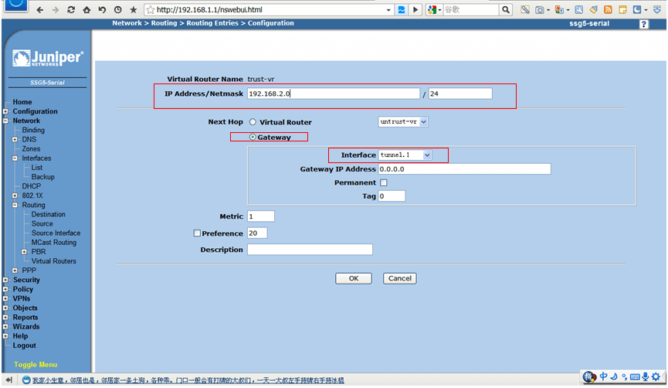The height and width of the screenshot is (388, 668).
Task: Open the Virtual Routers menu item
Action: (x=53, y=261)
